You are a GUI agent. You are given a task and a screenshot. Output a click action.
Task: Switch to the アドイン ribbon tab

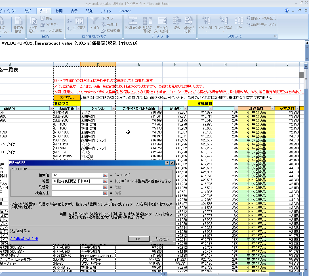(x=106, y=11)
